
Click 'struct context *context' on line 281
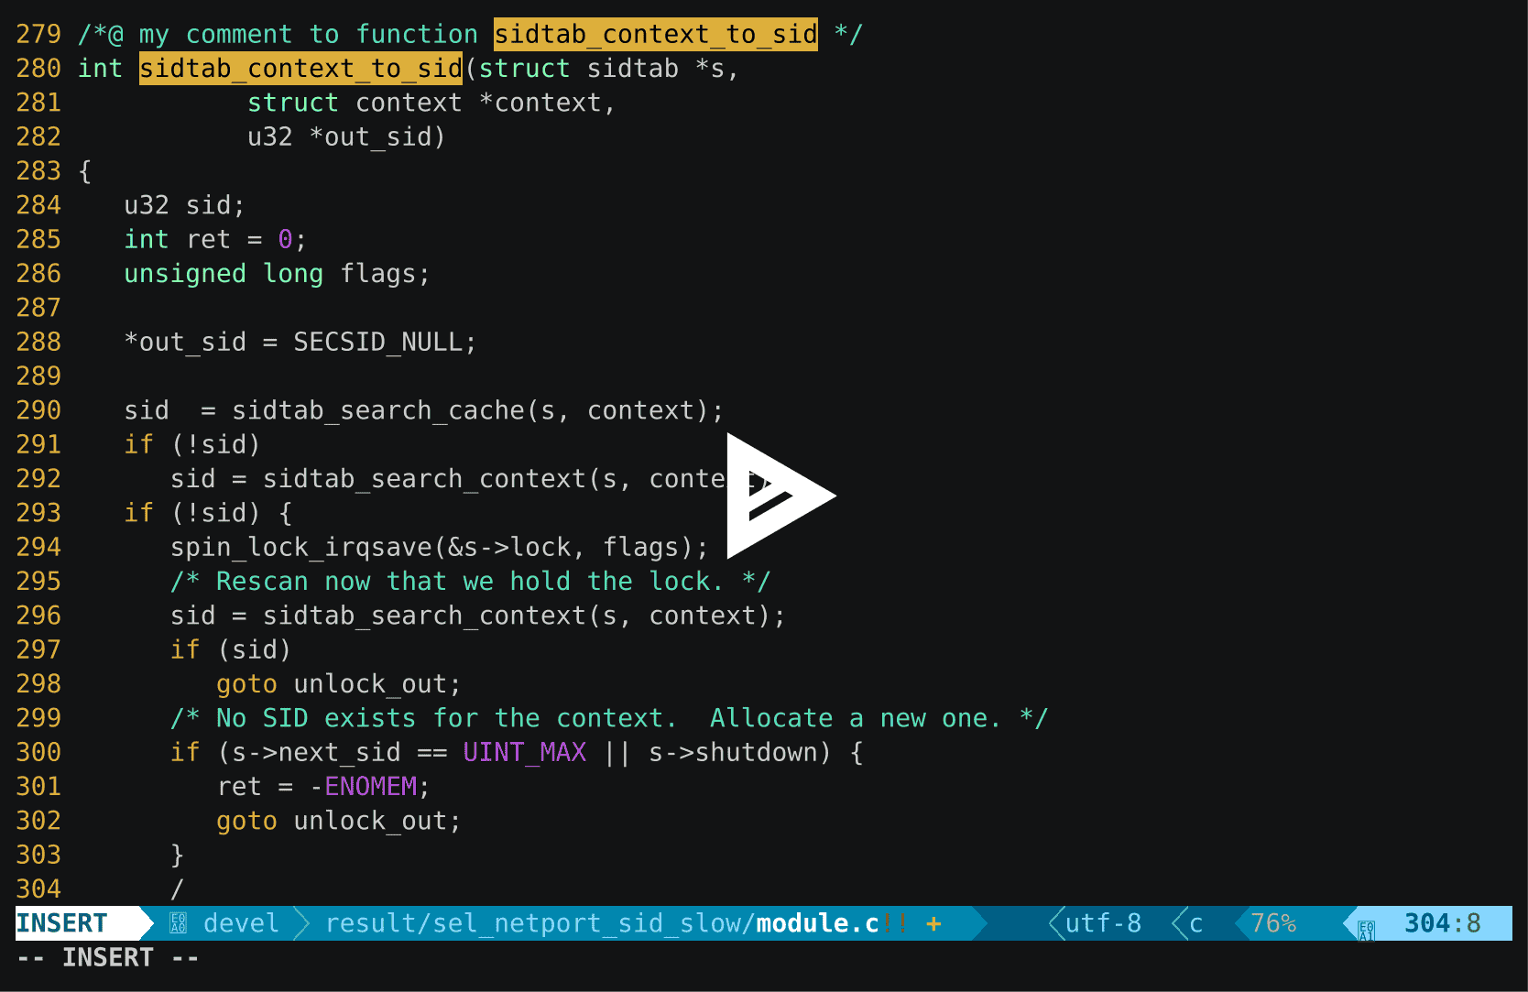pos(424,103)
